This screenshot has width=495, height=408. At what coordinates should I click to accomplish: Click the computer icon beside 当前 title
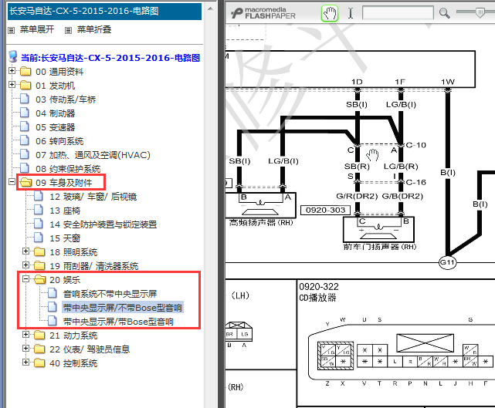13,57
